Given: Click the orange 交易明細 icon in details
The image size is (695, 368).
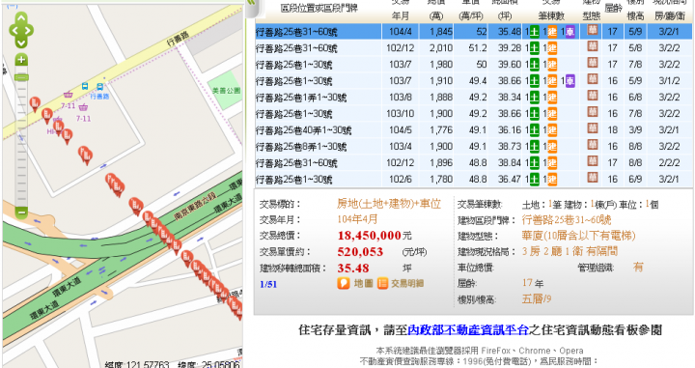Looking at the screenshot, I should click(x=382, y=283).
